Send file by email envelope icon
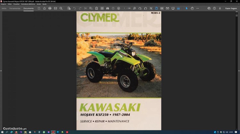Image resolution: width=240 pixels, height=134 pixels. (x=55, y=8)
